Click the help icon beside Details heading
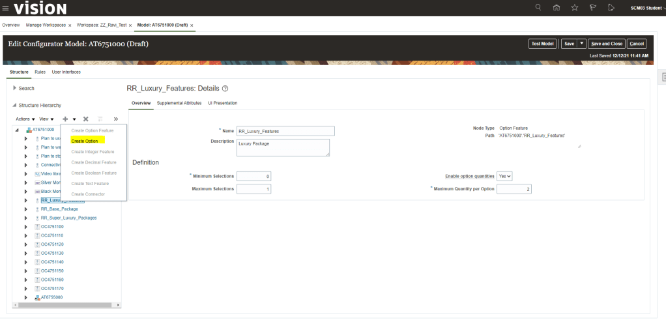The width and height of the screenshot is (666, 320). tap(225, 88)
